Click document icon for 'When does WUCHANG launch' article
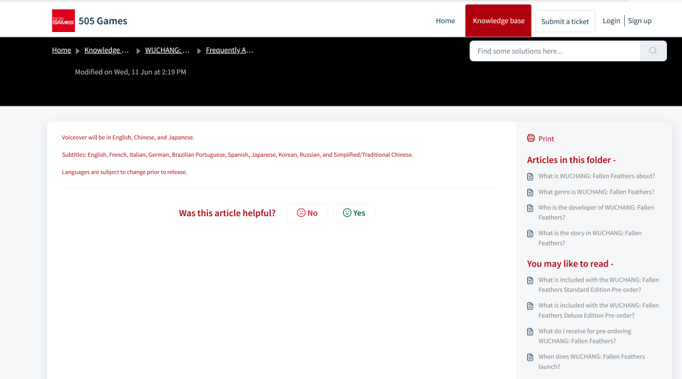 tap(531, 357)
